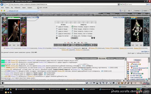Viewport: 151px width, 94px height.
Task: Select defense 'блок живота, пояса и ног'
Action: click(x=73, y=31)
